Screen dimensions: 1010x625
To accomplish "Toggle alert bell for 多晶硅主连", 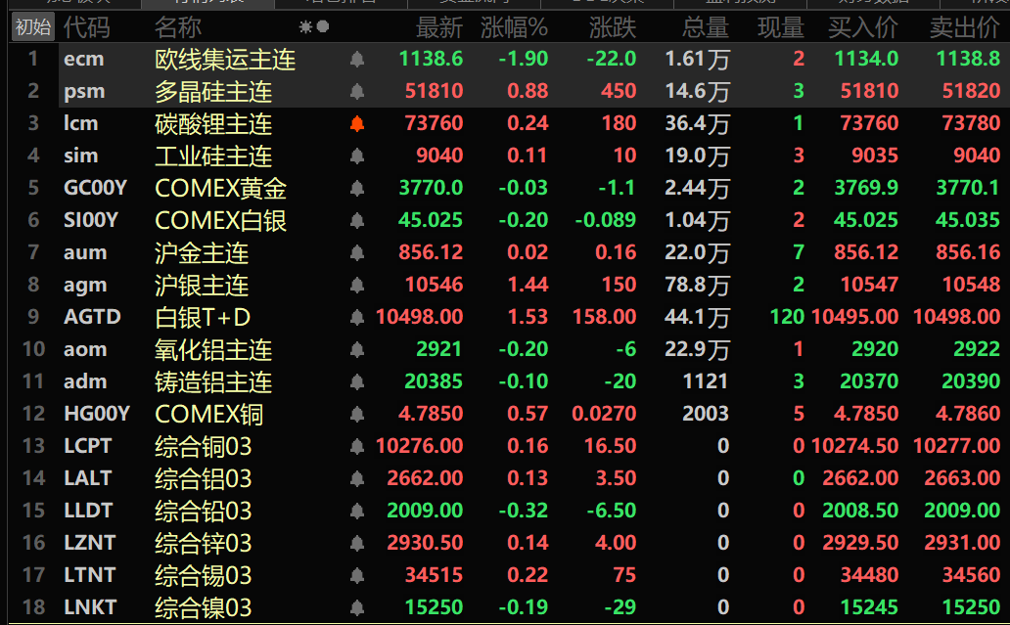I will (x=357, y=92).
